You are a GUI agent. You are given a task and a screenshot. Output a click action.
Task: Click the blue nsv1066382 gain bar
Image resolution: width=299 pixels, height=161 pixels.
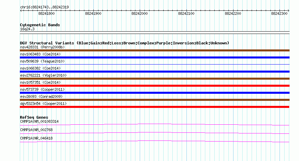click(155, 72)
